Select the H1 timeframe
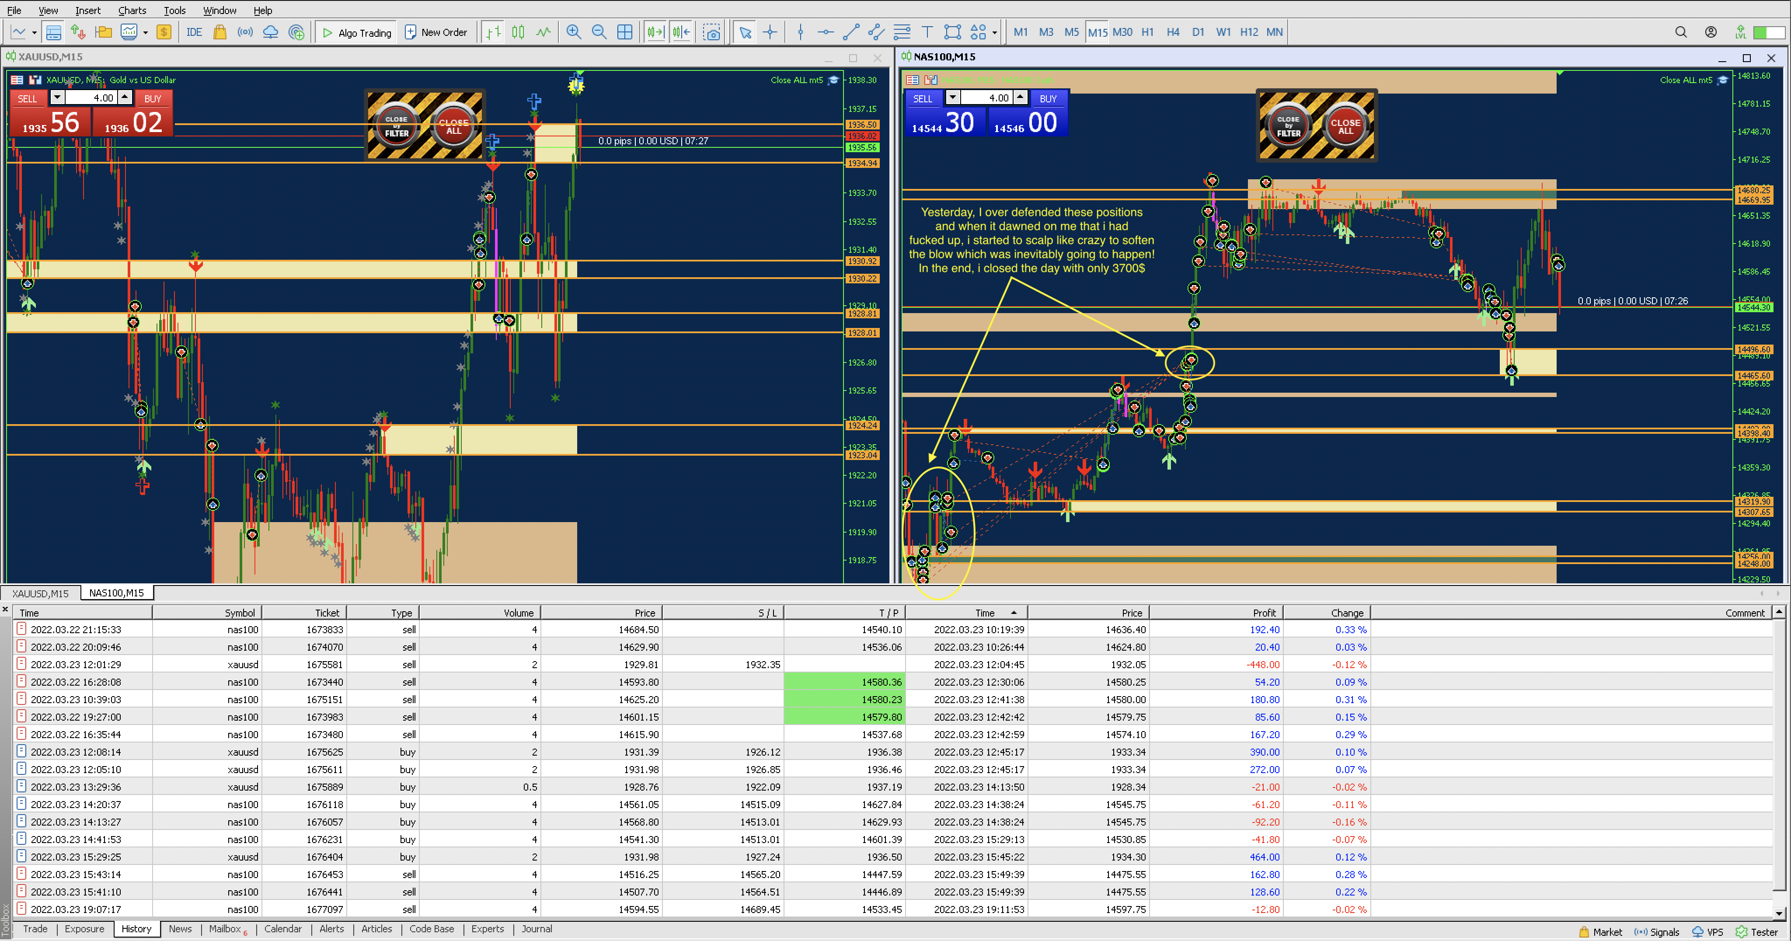This screenshot has height=941, width=1791. [x=1147, y=32]
